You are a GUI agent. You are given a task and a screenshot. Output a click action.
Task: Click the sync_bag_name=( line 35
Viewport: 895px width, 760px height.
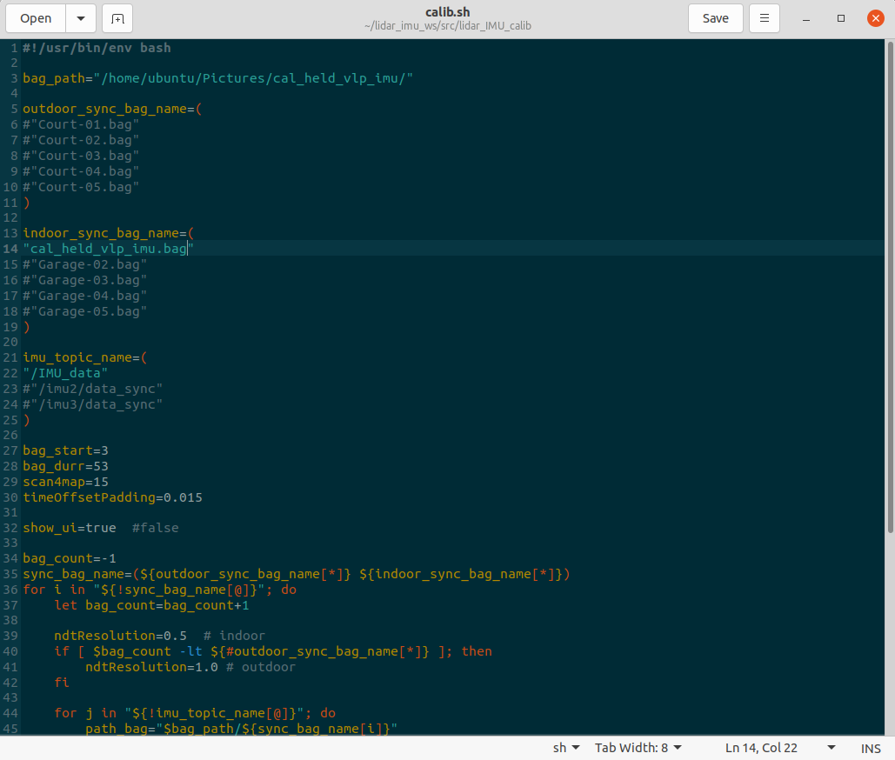click(297, 574)
